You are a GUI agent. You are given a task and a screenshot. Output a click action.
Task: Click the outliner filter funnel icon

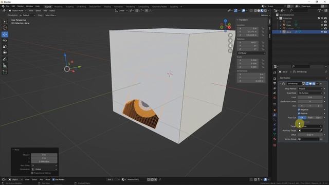319,10
